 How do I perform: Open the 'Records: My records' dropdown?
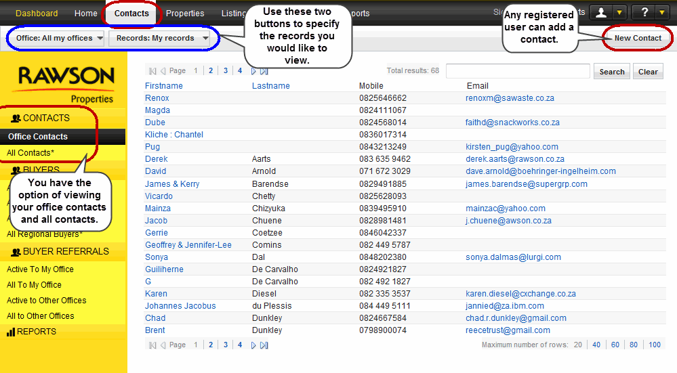pos(162,39)
